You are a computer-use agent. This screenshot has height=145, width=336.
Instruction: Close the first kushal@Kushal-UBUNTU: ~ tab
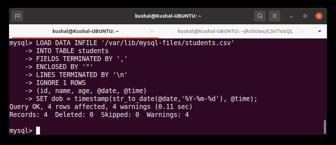coord(152,31)
